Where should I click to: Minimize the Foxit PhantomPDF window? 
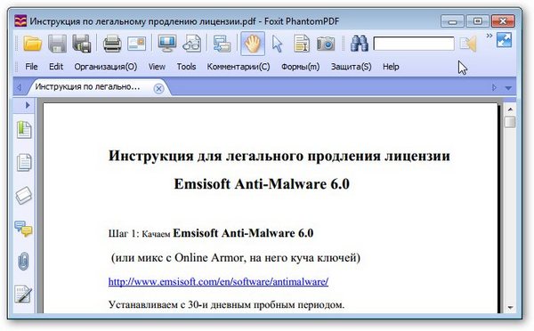[452, 21]
